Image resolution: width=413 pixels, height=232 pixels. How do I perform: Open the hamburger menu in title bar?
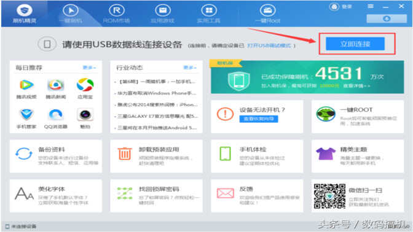(x=371, y=6)
